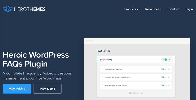
Task: Delete 'How can I view my order status?' FAQ
Action: [169, 85]
